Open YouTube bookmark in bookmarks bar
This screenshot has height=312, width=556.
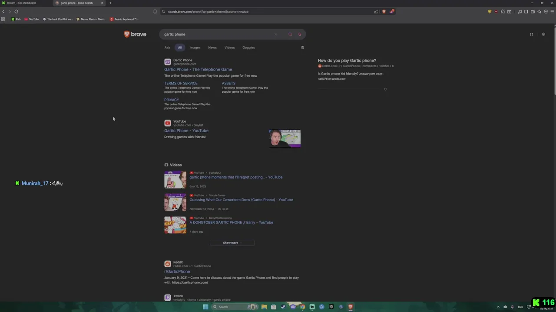(x=32, y=19)
